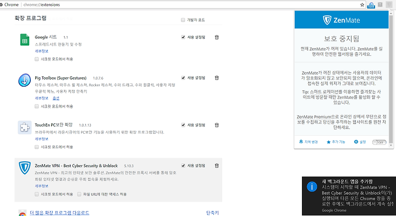Click the ZenMate shield icon in the toolbar
The image size is (396, 216).
pyautogui.click(x=389, y=4)
